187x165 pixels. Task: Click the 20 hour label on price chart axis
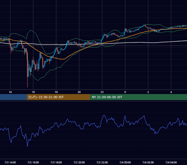79,92
